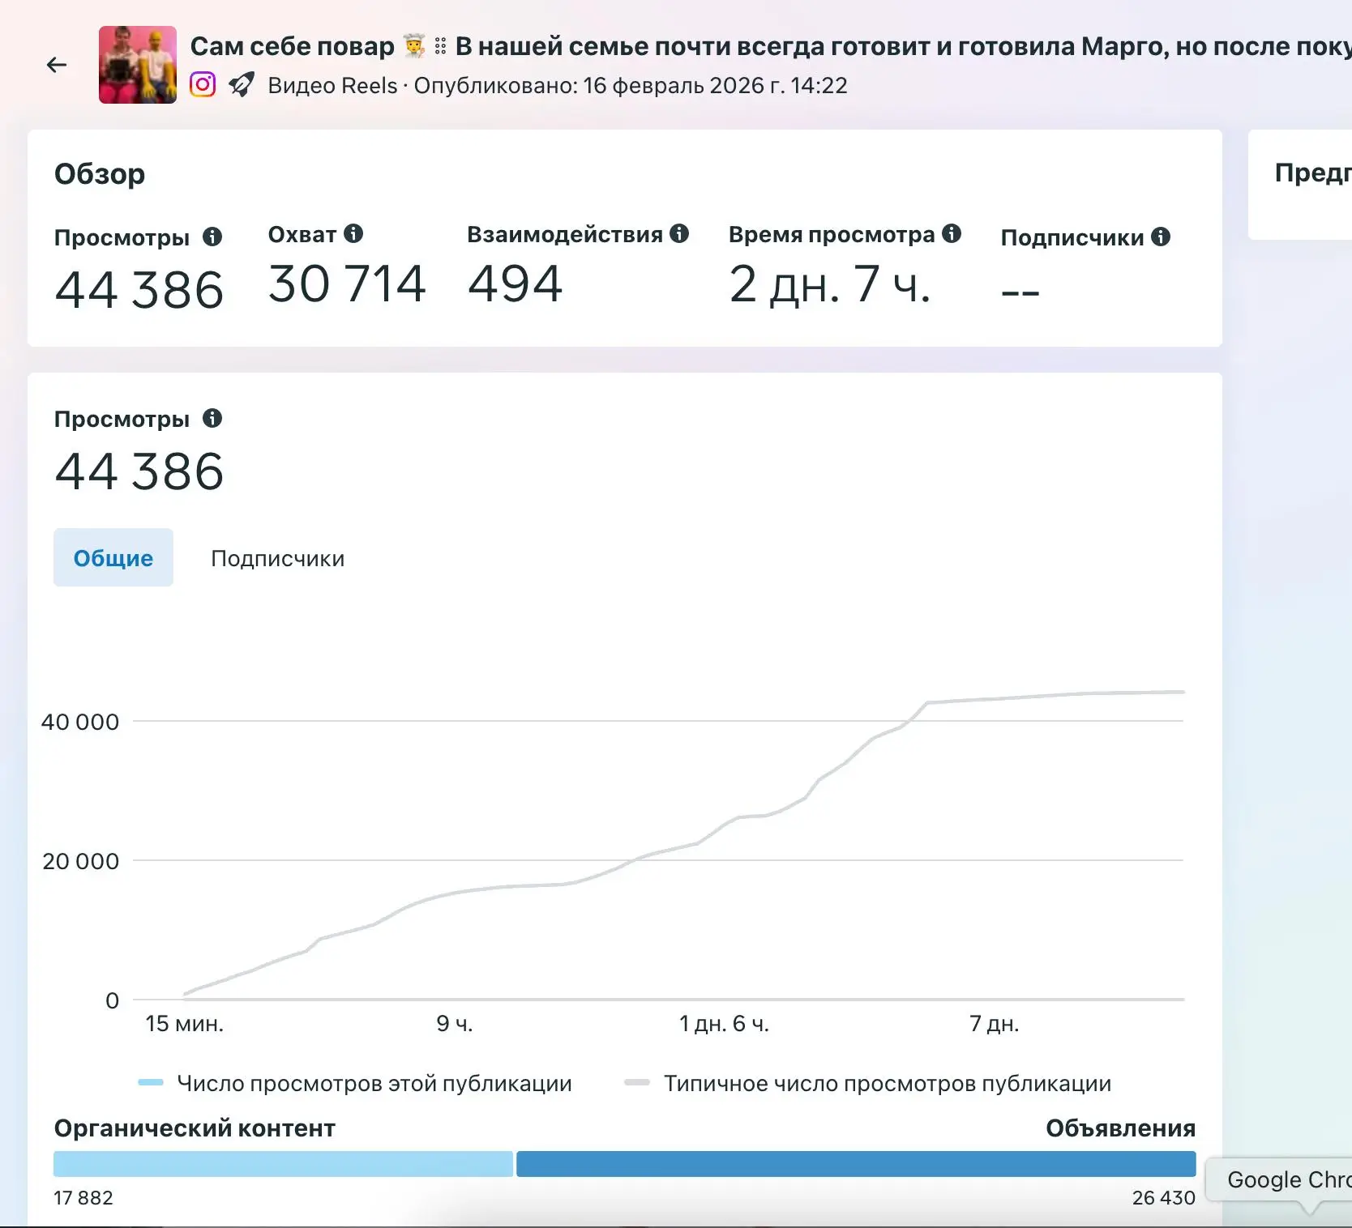This screenshot has height=1228, width=1352.
Task: Click info icon beside Время просмотра
Action: point(952,234)
